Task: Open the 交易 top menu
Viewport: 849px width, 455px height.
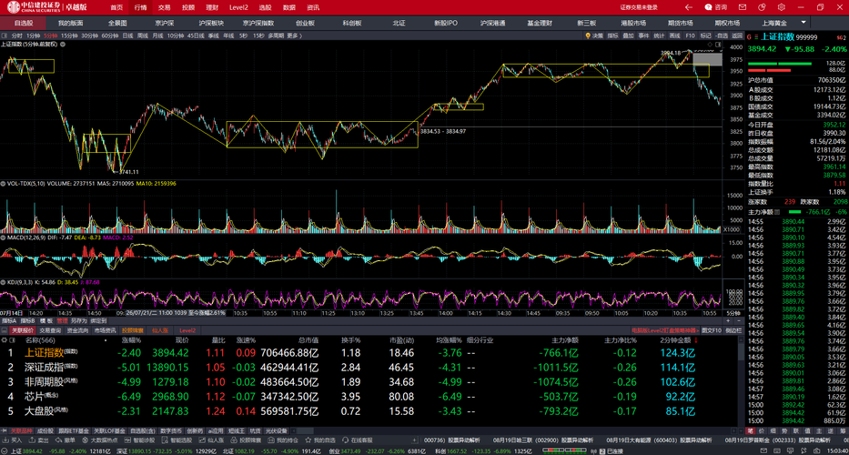Action: 164,7
